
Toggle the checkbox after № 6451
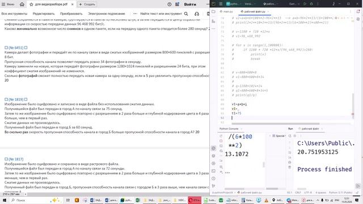26,48
